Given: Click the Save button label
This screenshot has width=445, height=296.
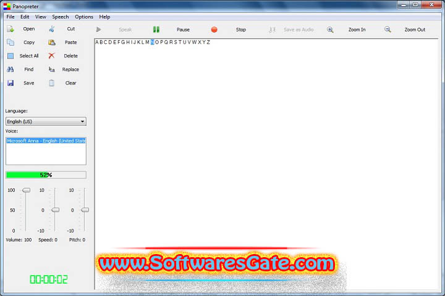Looking at the screenshot, I should coord(29,83).
